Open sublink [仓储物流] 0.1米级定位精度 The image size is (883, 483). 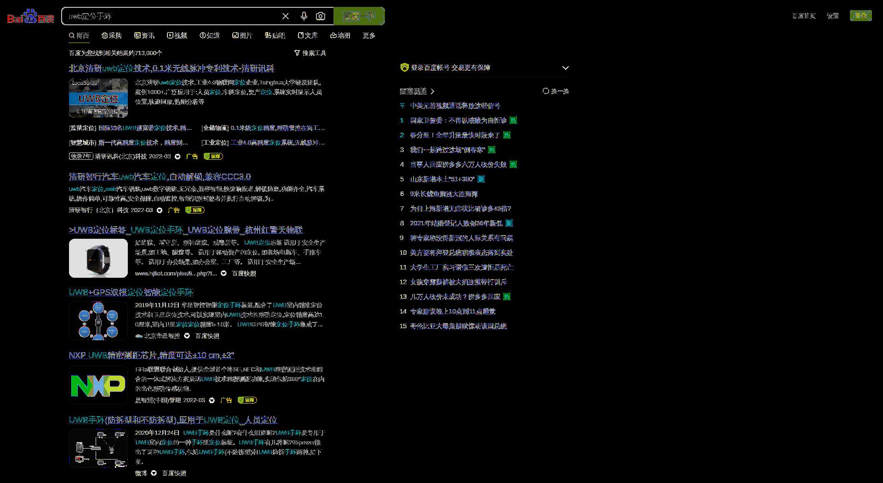(263, 128)
